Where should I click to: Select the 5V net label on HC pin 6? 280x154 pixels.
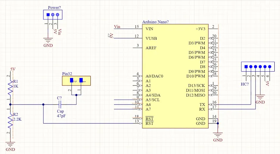pyautogui.click(x=267, y=83)
